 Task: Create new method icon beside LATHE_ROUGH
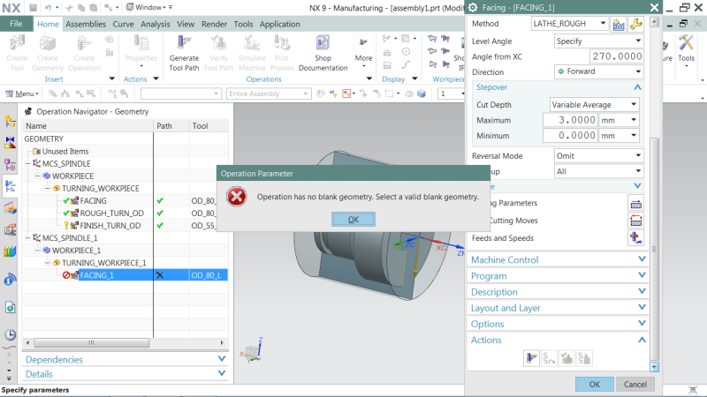(x=619, y=24)
